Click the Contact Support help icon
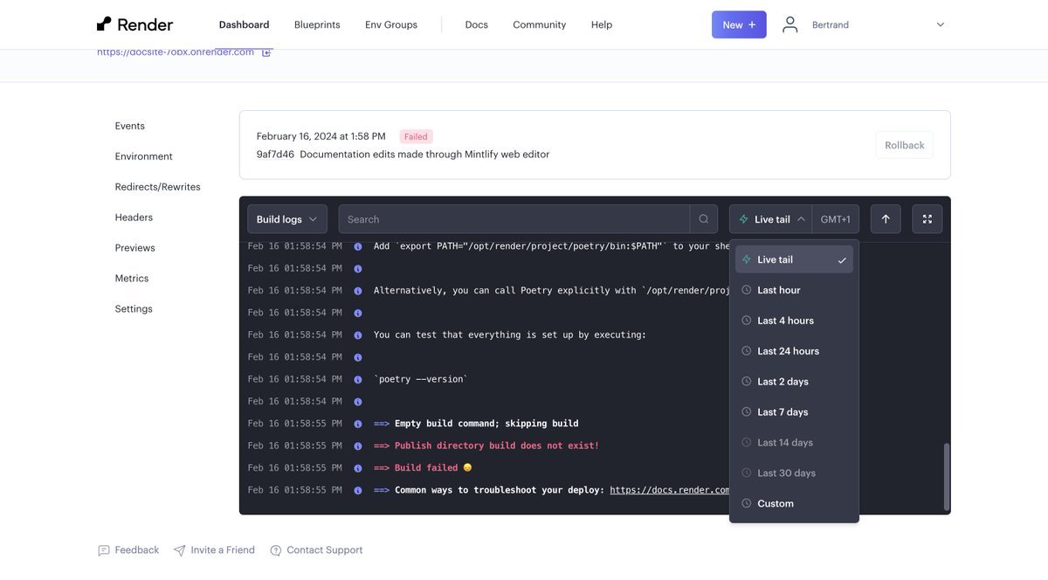 click(276, 550)
